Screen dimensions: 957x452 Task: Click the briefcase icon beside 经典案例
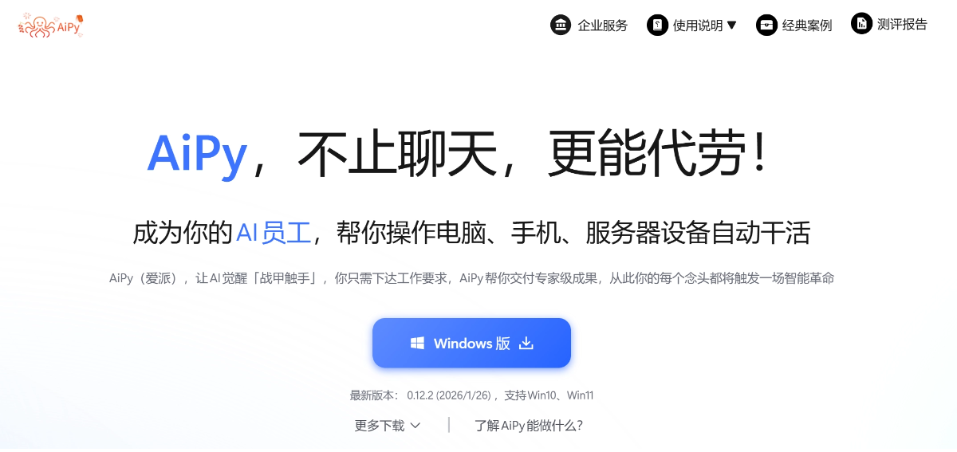pos(766,25)
